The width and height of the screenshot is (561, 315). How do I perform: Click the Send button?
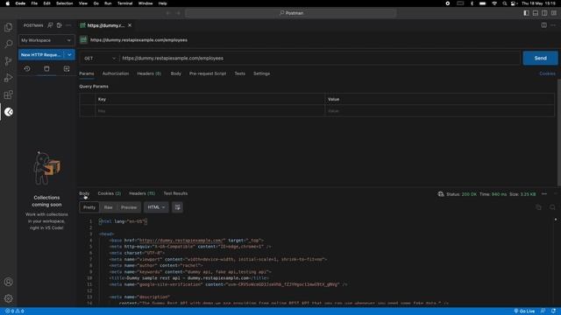tap(540, 58)
